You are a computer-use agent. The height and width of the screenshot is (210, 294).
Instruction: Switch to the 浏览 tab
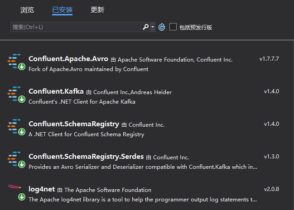pyautogui.click(x=27, y=10)
